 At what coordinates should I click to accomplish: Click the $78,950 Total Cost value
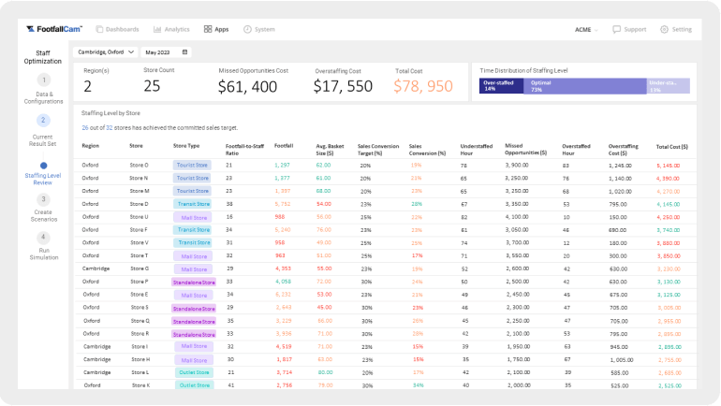[423, 86]
